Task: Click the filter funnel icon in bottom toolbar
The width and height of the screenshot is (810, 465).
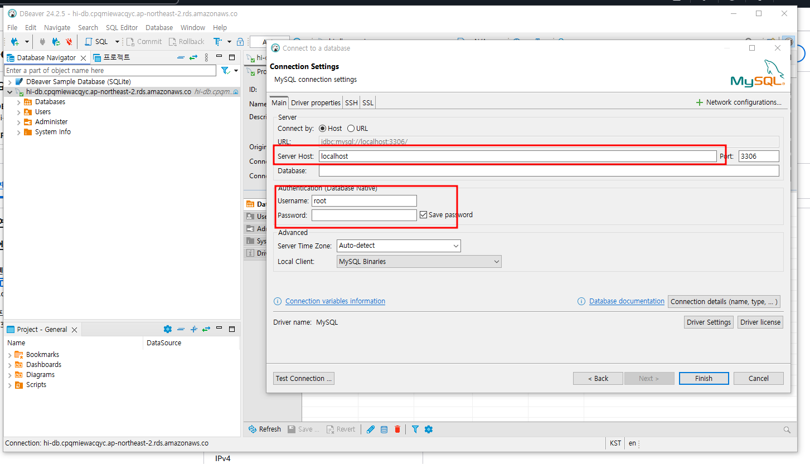Action: click(415, 429)
